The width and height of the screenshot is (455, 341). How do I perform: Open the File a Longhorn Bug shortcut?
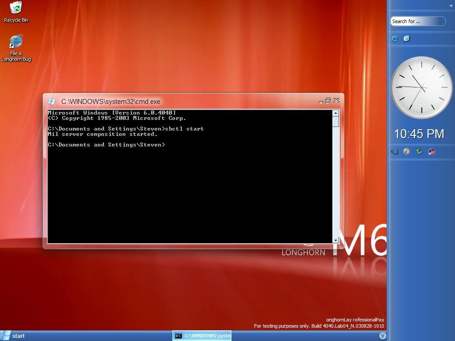16,48
